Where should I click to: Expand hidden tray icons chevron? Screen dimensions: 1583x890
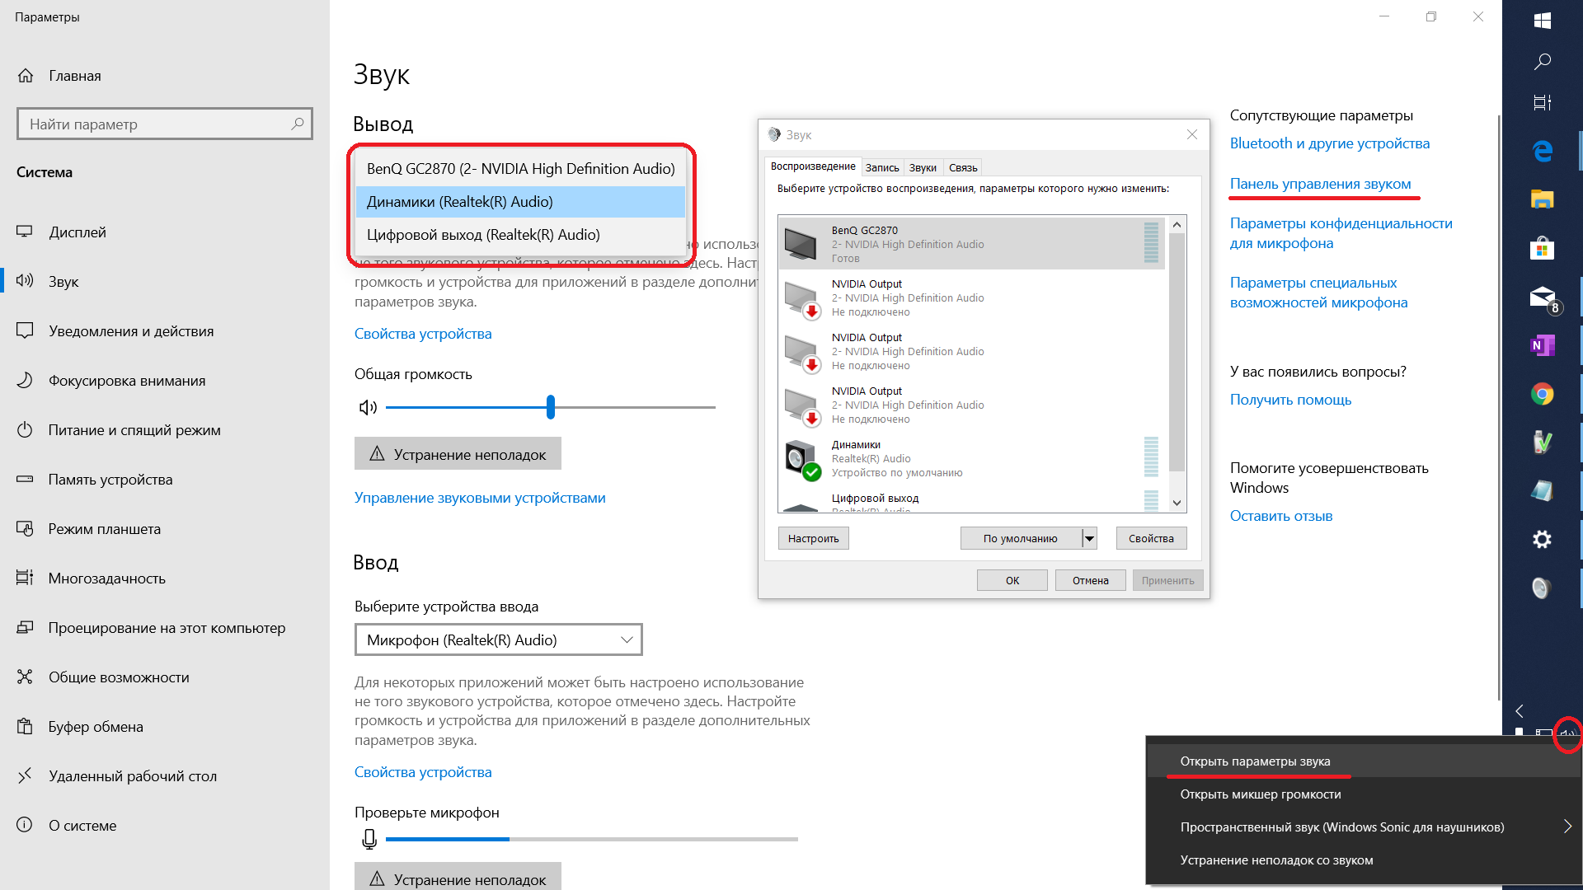(x=1520, y=710)
